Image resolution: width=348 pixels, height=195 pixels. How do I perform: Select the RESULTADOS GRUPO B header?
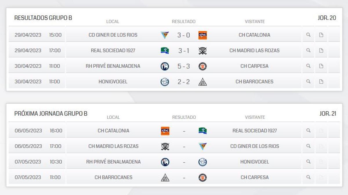pos(44,18)
